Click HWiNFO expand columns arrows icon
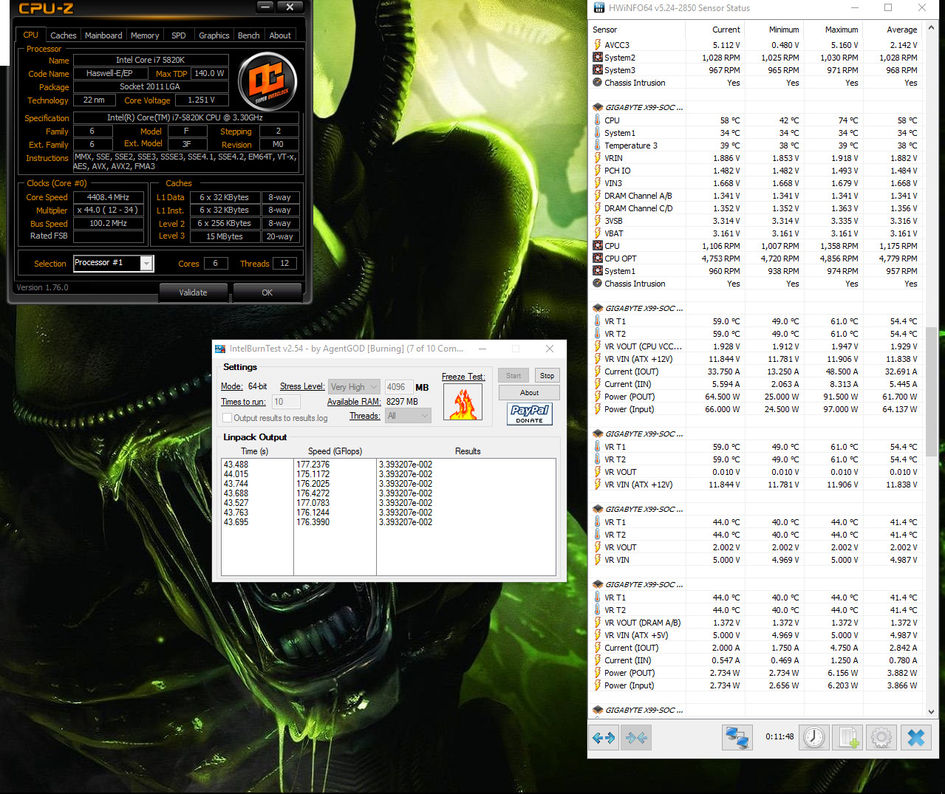This screenshot has height=794, width=945. tap(604, 737)
